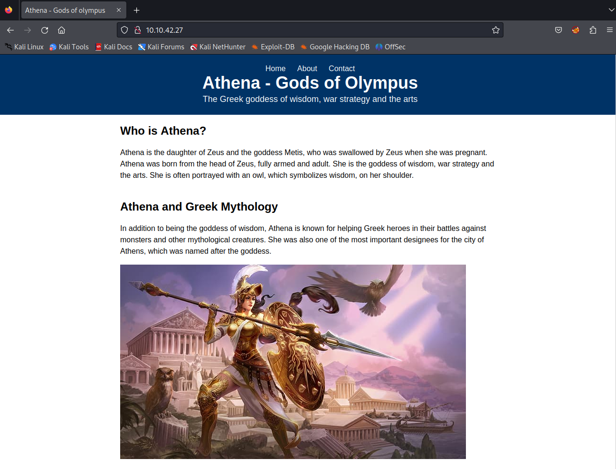616x469 pixels.
Task: Open the Firefox hamburger menu
Action: tap(610, 30)
